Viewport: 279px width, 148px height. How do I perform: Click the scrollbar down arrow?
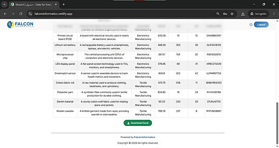pos(277,146)
